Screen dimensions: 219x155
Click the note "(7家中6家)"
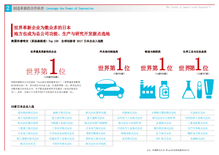coord(119,74)
